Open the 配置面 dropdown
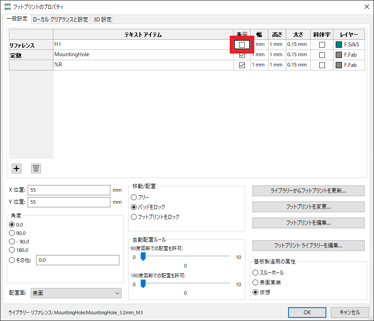 pos(76,293)
